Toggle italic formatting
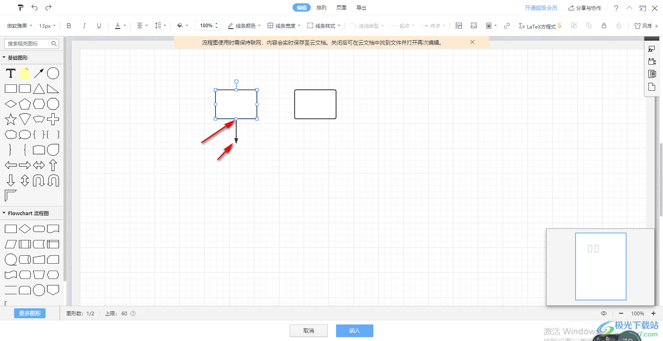The height and width of the screenshot is (341, 663). coord(84,26)
